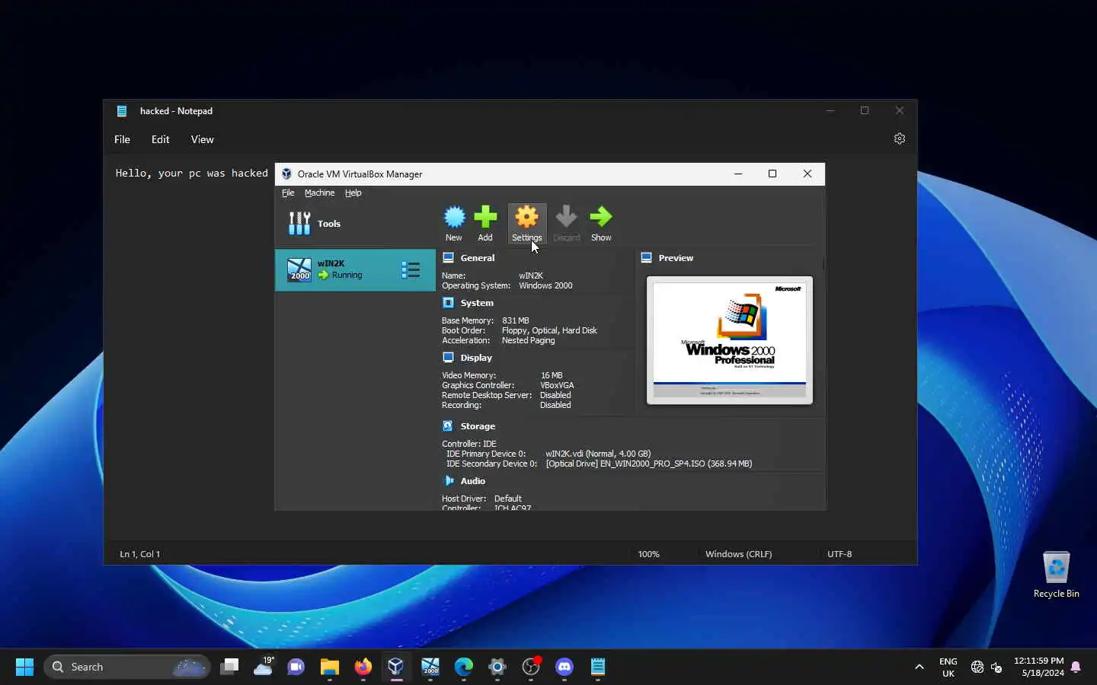Open Firefox from the taskbar
The width and height of the screenshot is (1097, 685).
(x=363, y=667)
